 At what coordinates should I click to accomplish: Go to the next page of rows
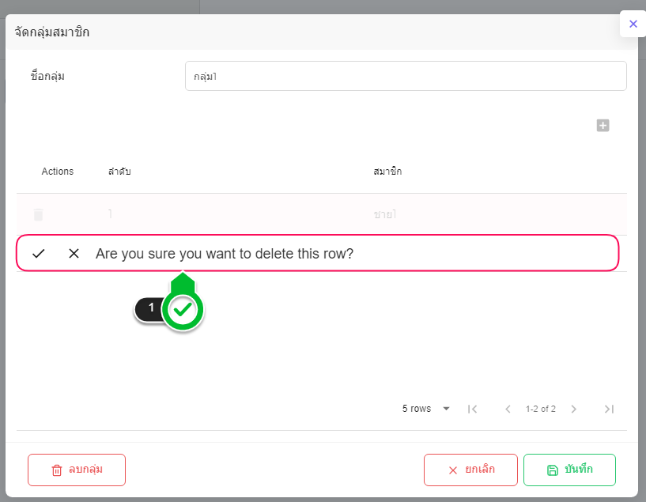coord(574,409)
